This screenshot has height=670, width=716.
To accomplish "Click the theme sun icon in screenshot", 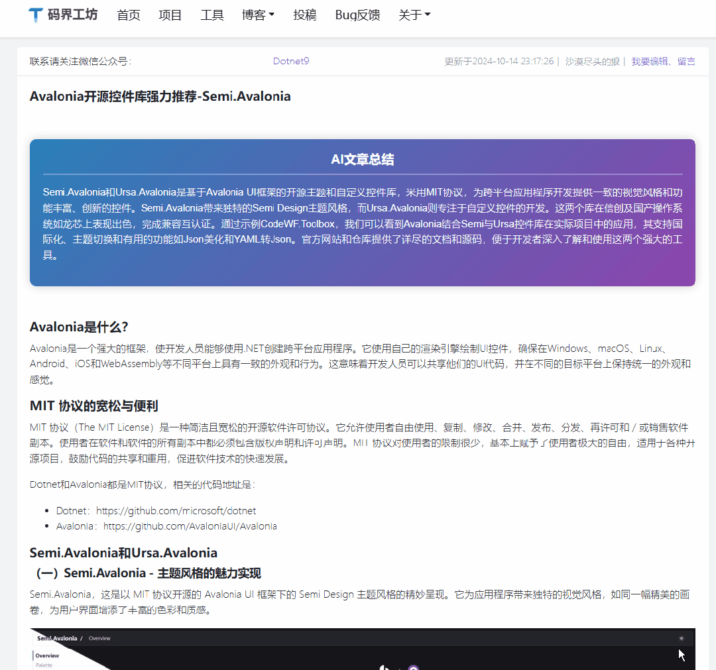I will pos(682,638).
